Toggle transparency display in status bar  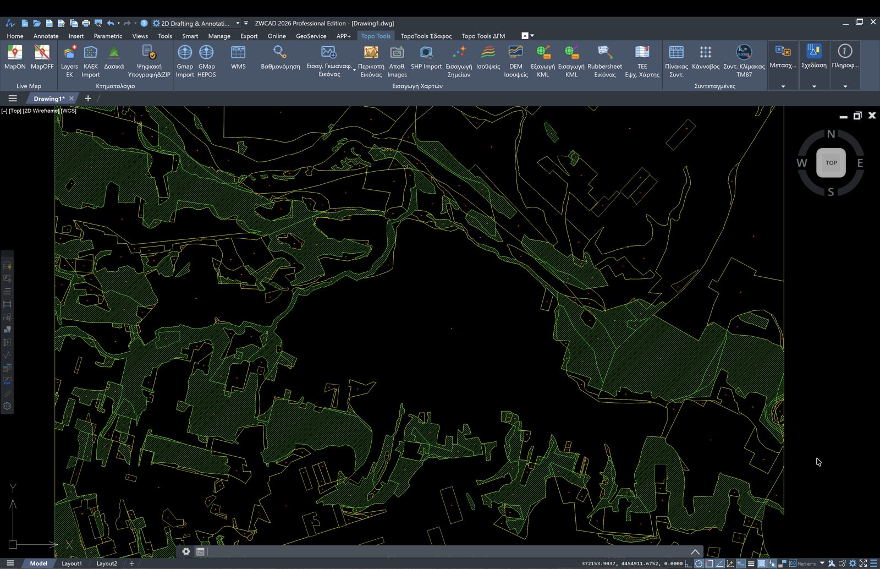pos(761,563)
